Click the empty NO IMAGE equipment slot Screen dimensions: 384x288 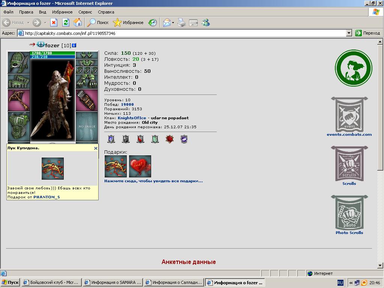click(x=87, y=126)
